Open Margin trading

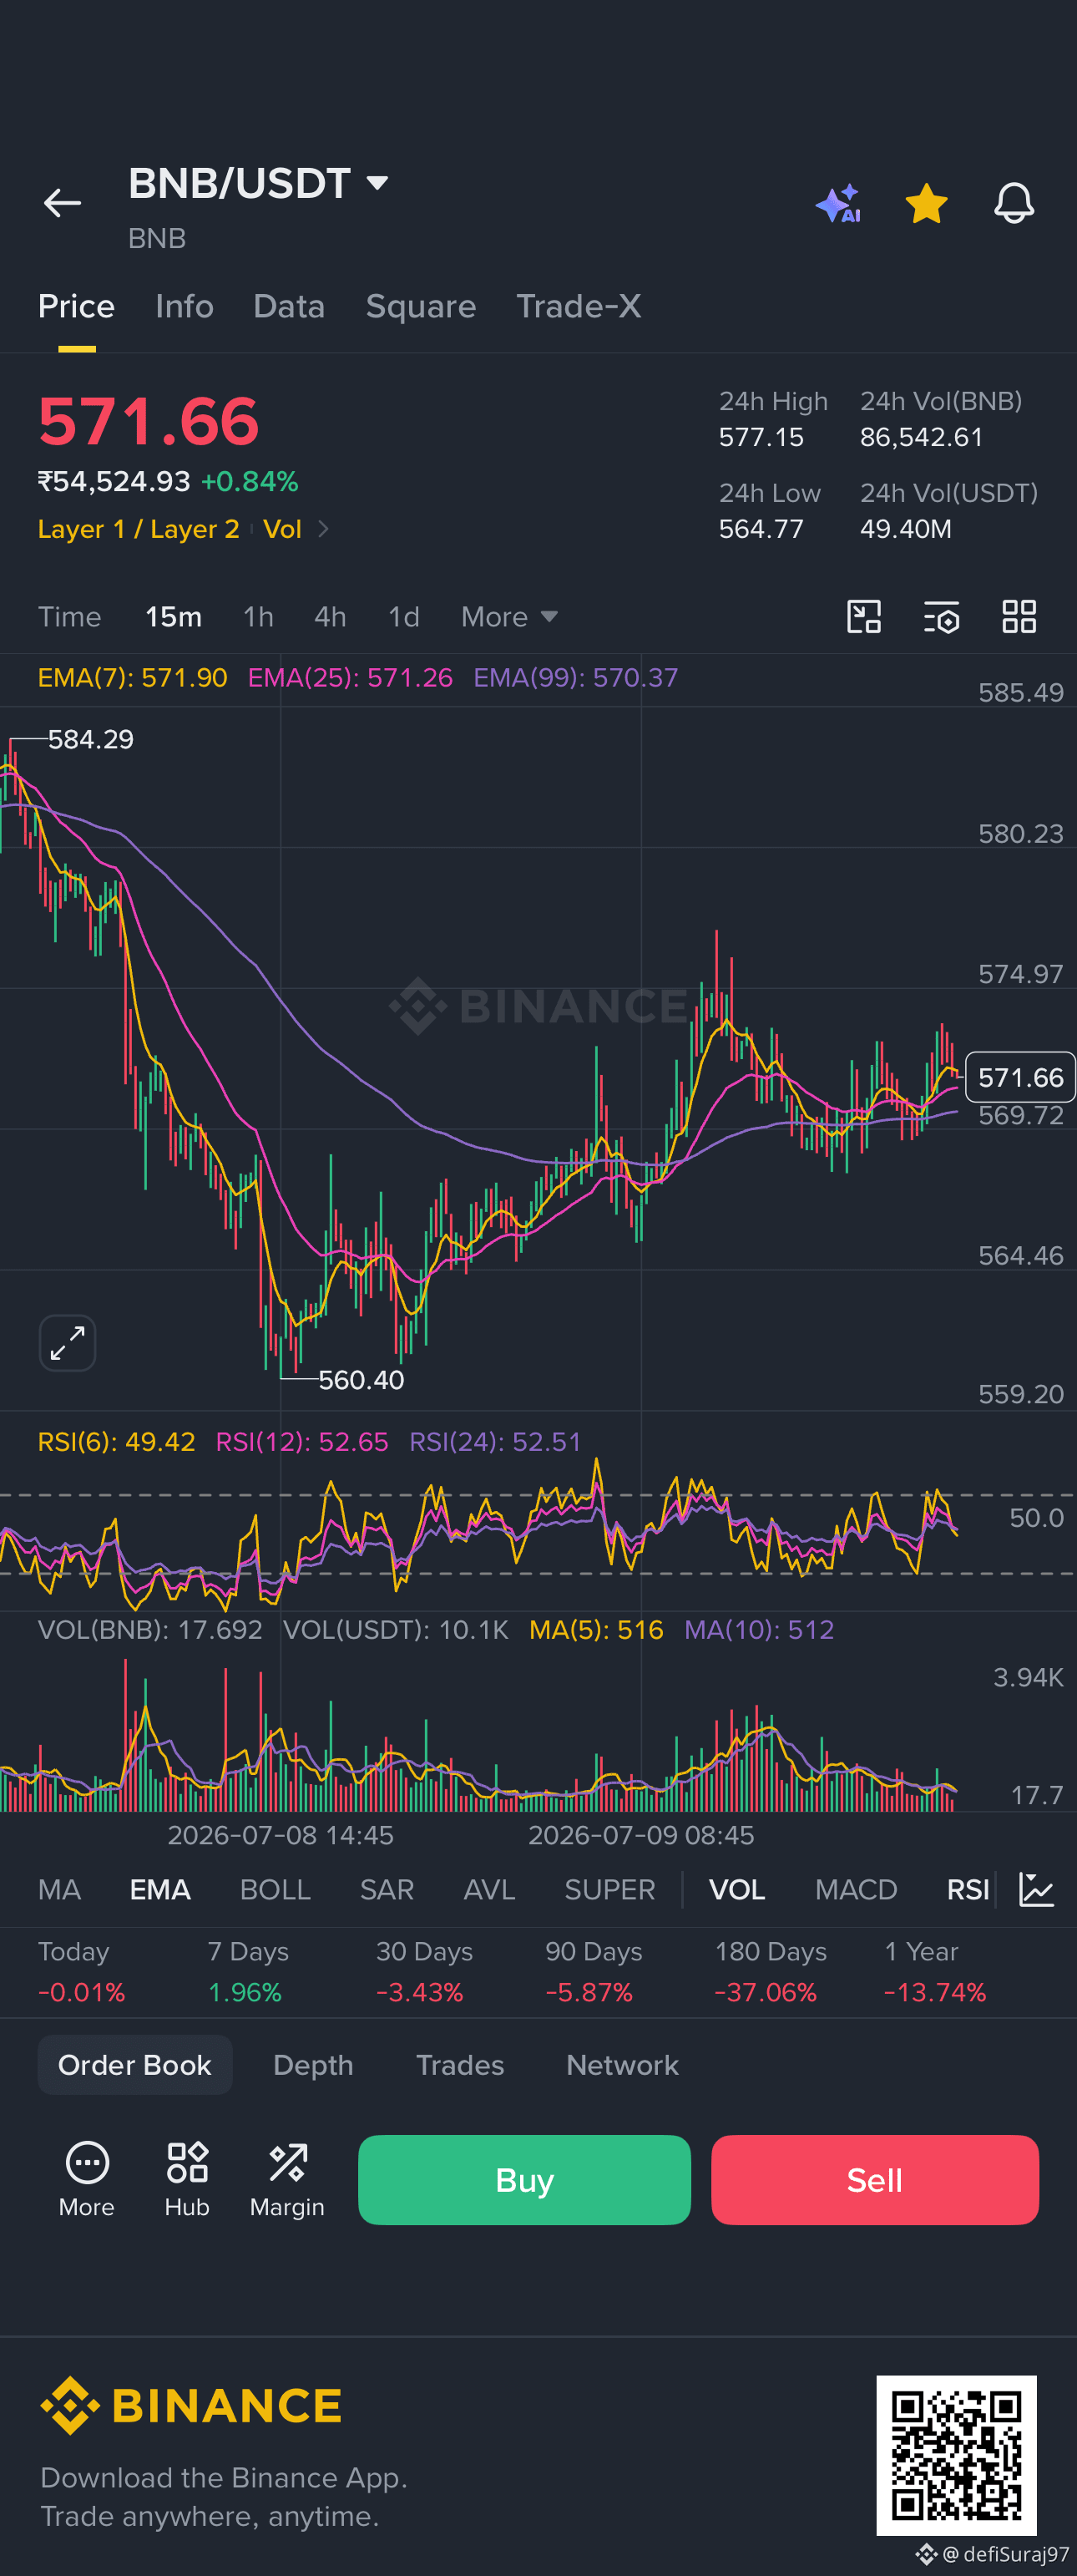pyautogui.click(x=286, y=2179)
